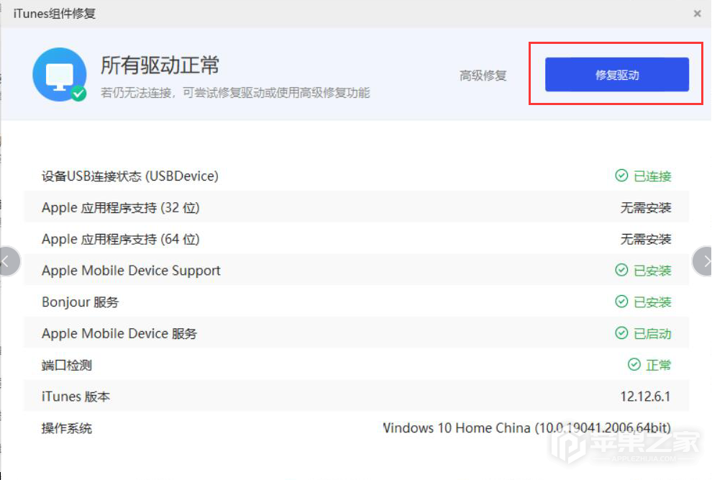The image size is (712, 480).
Task: Click 已连接 status text
Action: pyautogui.click(x=652, y=176)
